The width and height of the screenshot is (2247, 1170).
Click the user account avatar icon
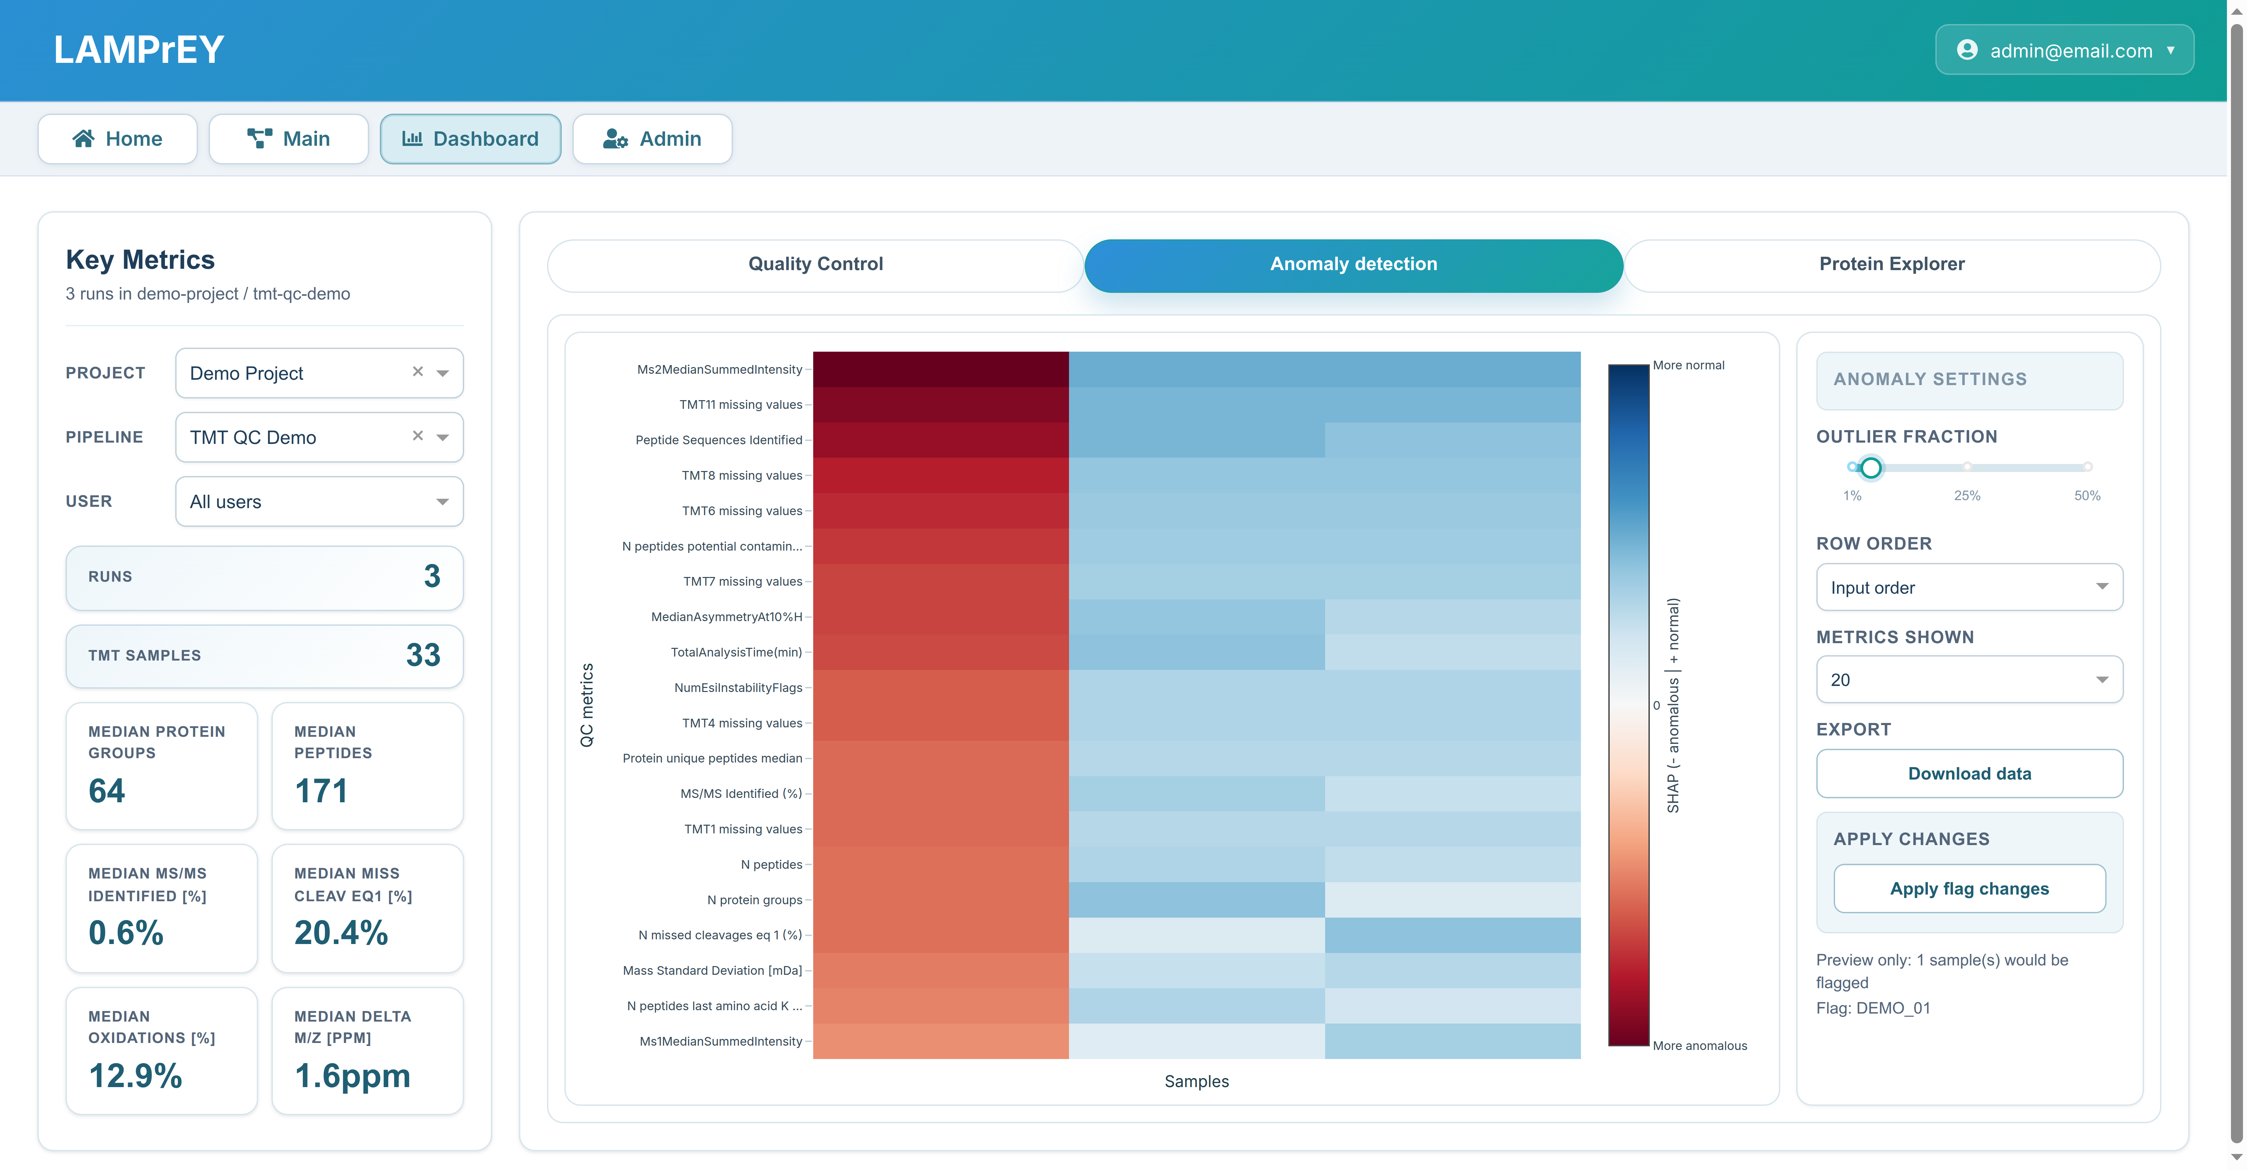click(x=1967, y=50)
